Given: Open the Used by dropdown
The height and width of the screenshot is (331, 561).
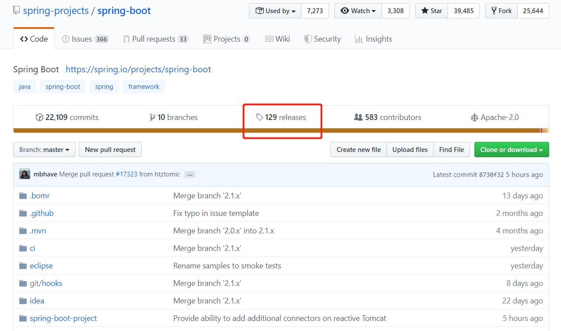Looking at the screenshot, I should (275, 11).
